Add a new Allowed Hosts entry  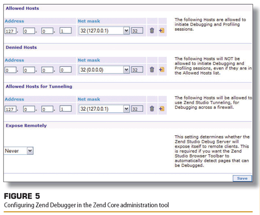coord(162,31)
